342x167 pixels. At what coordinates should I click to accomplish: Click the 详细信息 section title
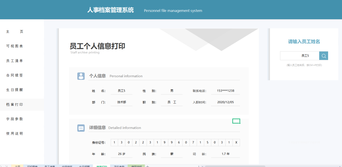tap(98, 128)
